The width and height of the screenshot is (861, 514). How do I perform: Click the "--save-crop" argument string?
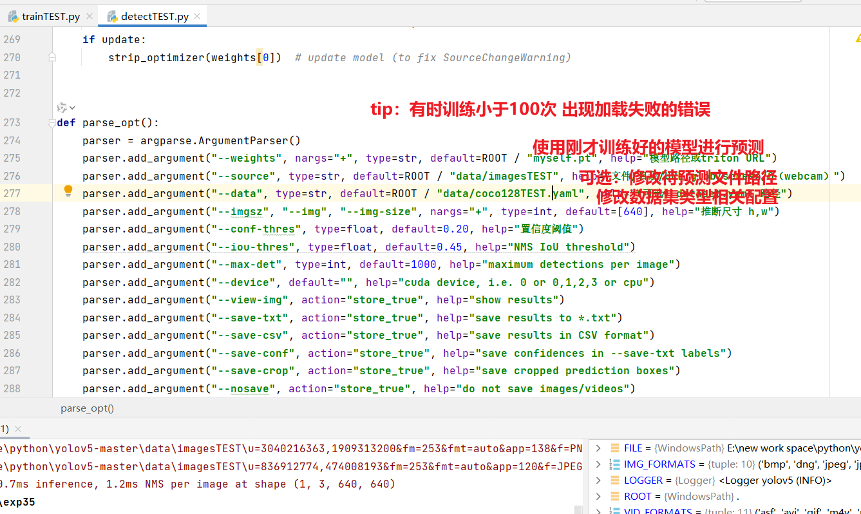tap(253, 370)
